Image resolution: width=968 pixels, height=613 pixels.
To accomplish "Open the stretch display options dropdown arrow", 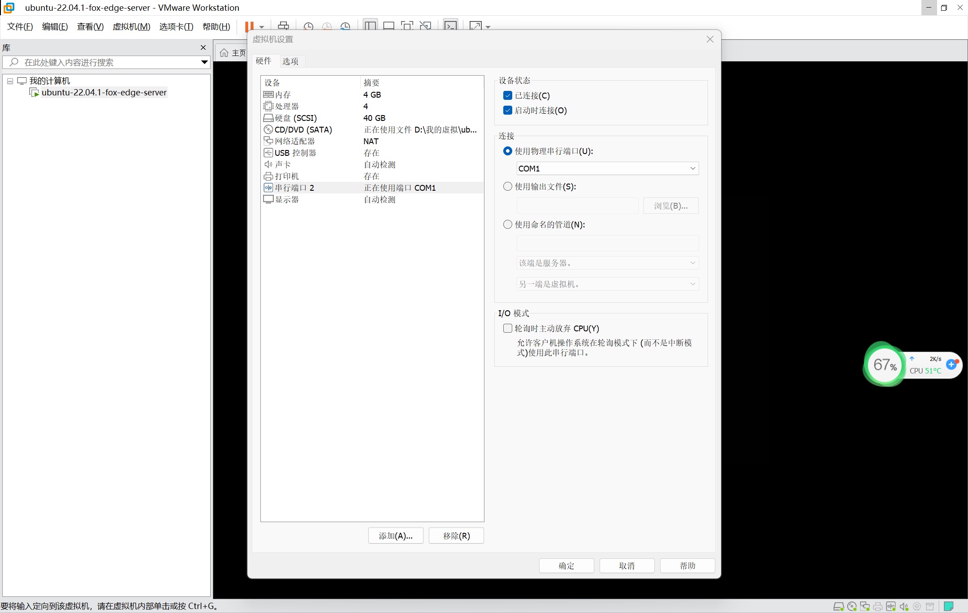I will pyautogui.click(x=488, y=27).
